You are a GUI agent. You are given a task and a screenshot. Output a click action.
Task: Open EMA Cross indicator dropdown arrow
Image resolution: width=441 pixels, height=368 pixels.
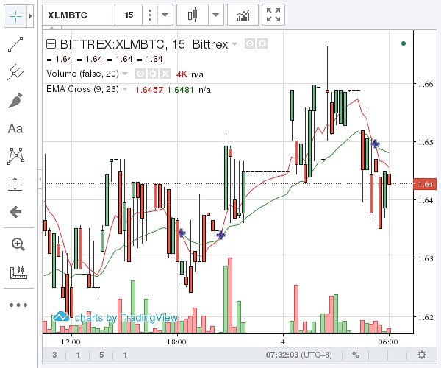point(125,89)
